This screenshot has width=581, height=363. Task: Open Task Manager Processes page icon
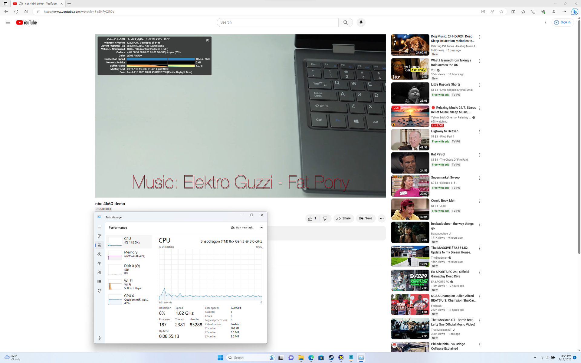click(x=99, y=236)
